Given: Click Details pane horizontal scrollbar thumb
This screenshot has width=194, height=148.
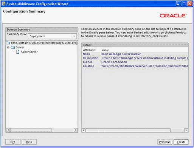Looking at the screenshot, I should [128, 130].
